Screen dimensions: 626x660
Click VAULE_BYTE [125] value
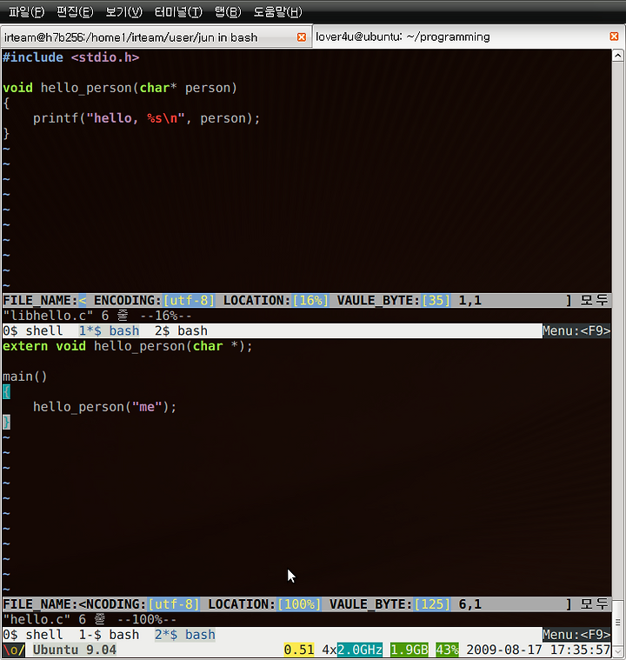click(432, 604)
